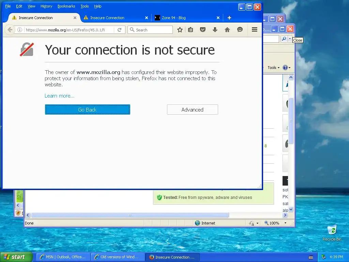Switch to the Zone 94 - Blog tab
This screenshot has width=349, height=262.
pyautogui.click(x=187, y=18)
